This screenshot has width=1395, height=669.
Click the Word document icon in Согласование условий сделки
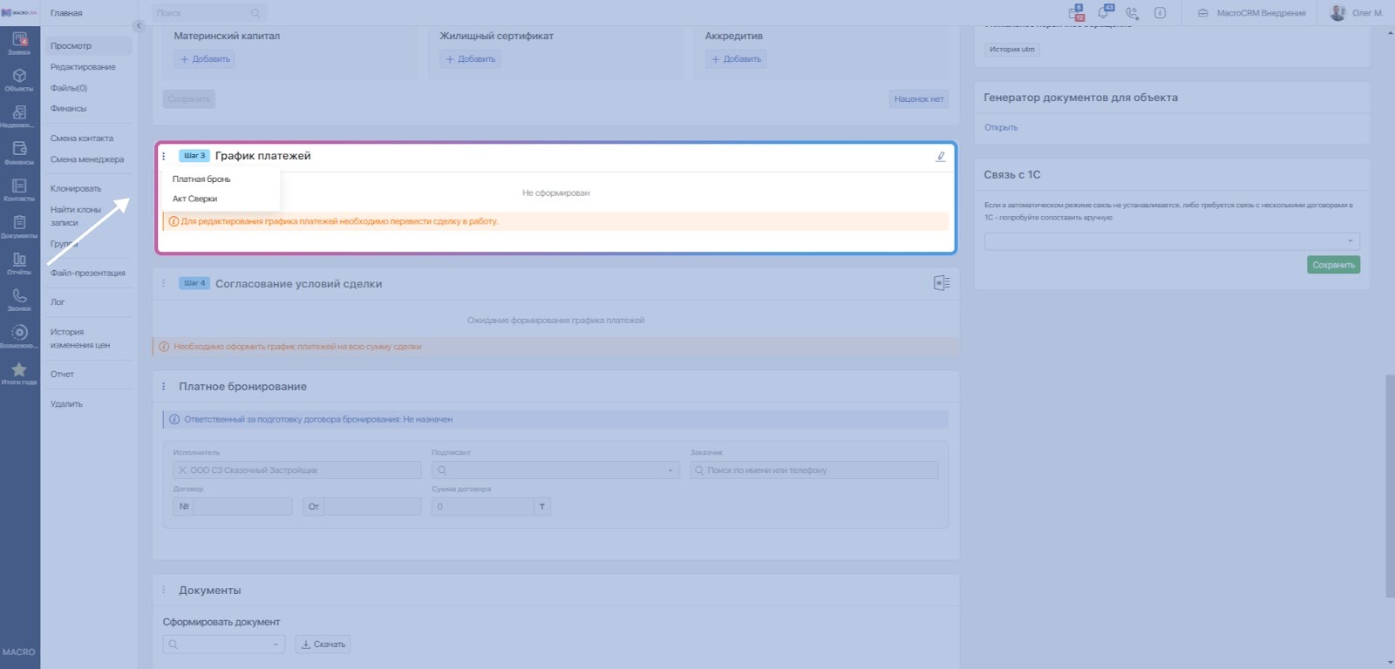942,283
